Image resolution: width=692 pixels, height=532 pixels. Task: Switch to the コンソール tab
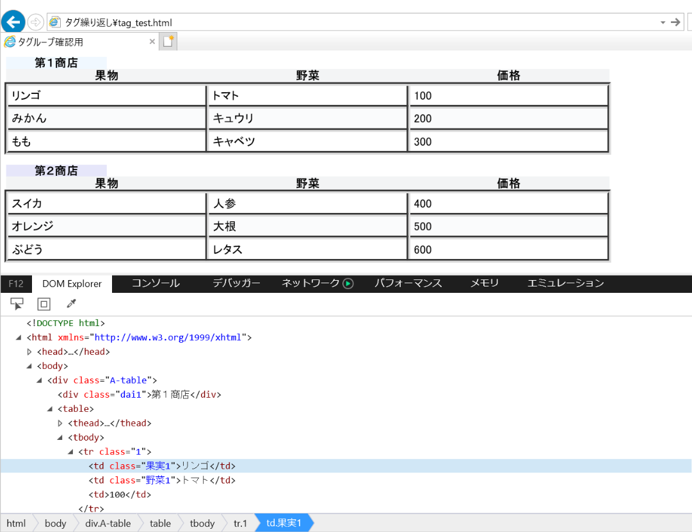(156, 283)
